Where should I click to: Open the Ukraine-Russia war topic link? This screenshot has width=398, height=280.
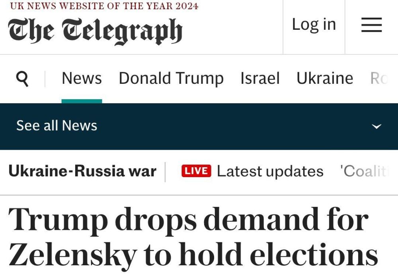tap(82, 171)
